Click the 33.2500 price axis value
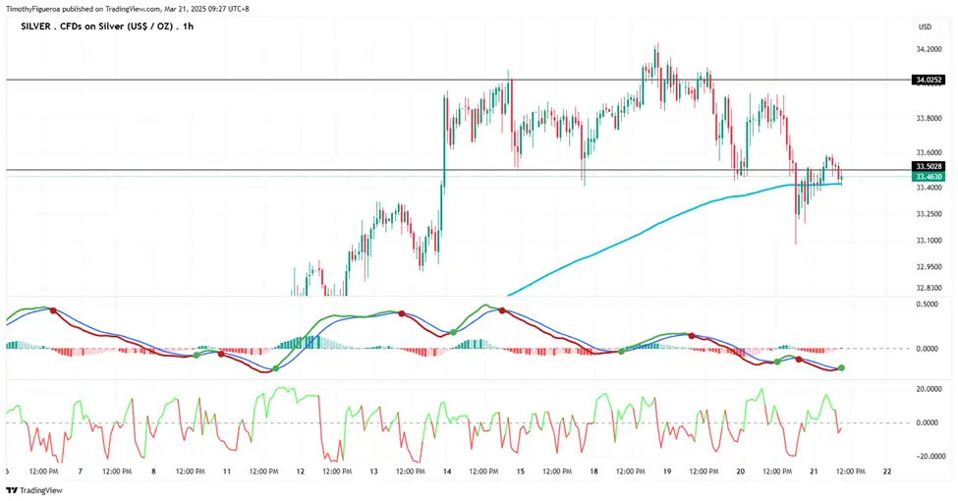The height and width of the screenshot is (501, 958). 929,214
